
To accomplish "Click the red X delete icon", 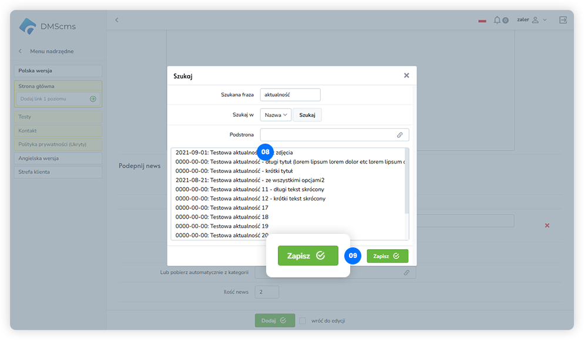I will point(547,225).
